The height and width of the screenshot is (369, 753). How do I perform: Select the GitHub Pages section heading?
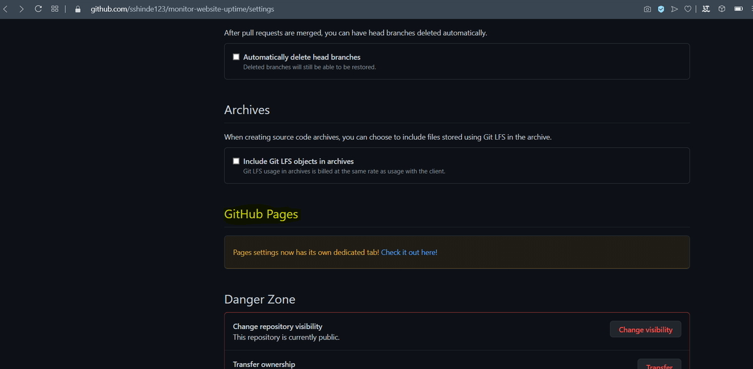click(261, 214)
